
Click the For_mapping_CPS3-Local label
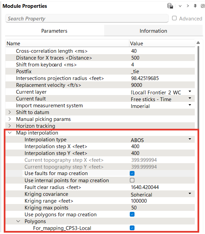[x=62, y=228]
